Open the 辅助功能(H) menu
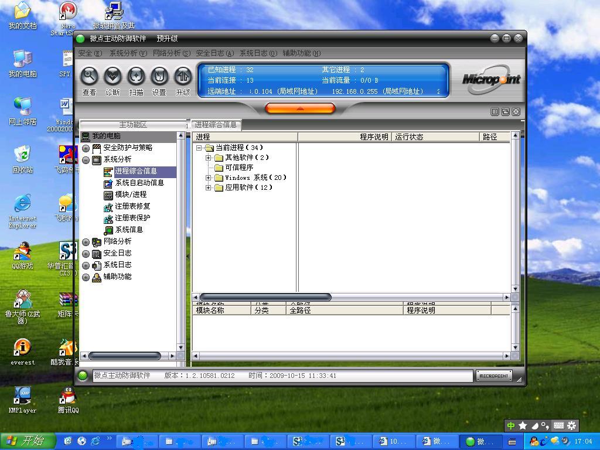 tap(302, 53)
